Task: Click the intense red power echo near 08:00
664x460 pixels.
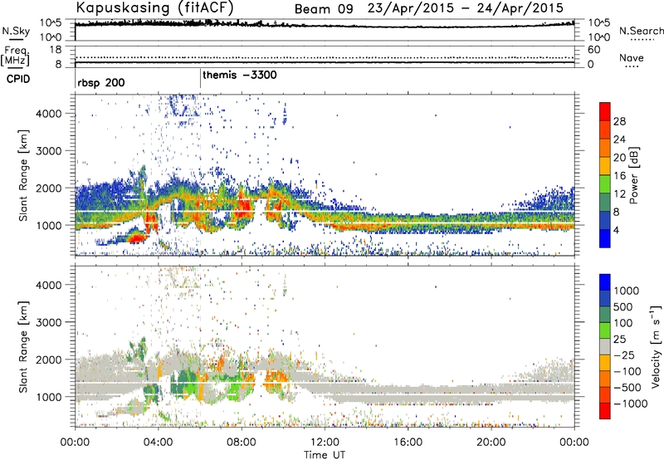Action: tap(244, 208)
